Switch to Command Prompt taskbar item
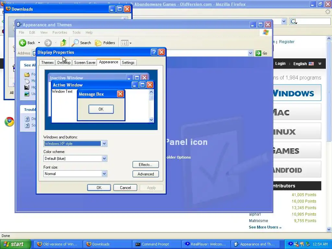332x249 pixels. click(157, 244)
